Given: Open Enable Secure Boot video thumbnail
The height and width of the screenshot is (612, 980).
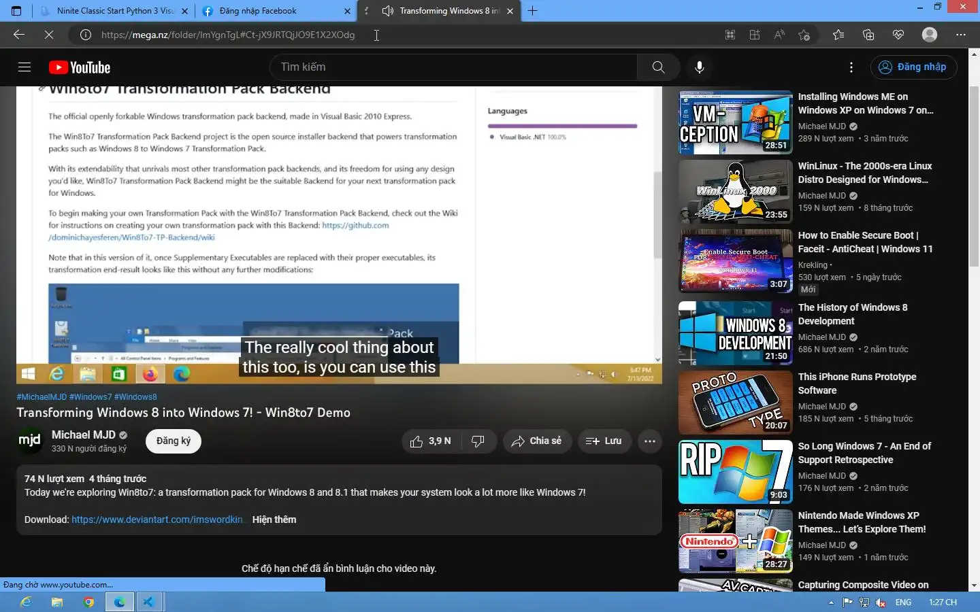Looking at the screenshot, I should coord(736,261).
